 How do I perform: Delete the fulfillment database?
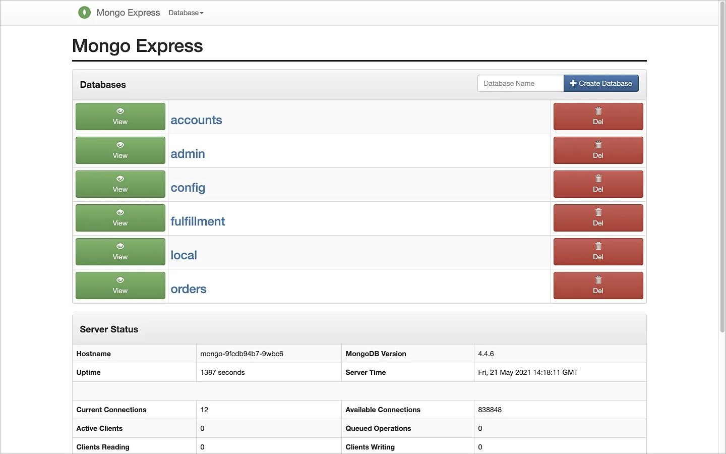pyautogui.click(x=598, y=218)
